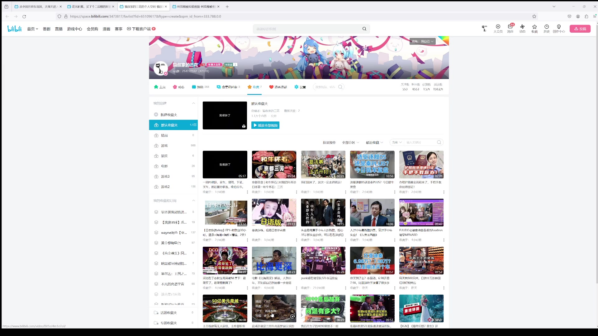598x336 pixels.
Task: Switch the 视角 viewpoint dropdown on banner
Action: tap(422, 41)
